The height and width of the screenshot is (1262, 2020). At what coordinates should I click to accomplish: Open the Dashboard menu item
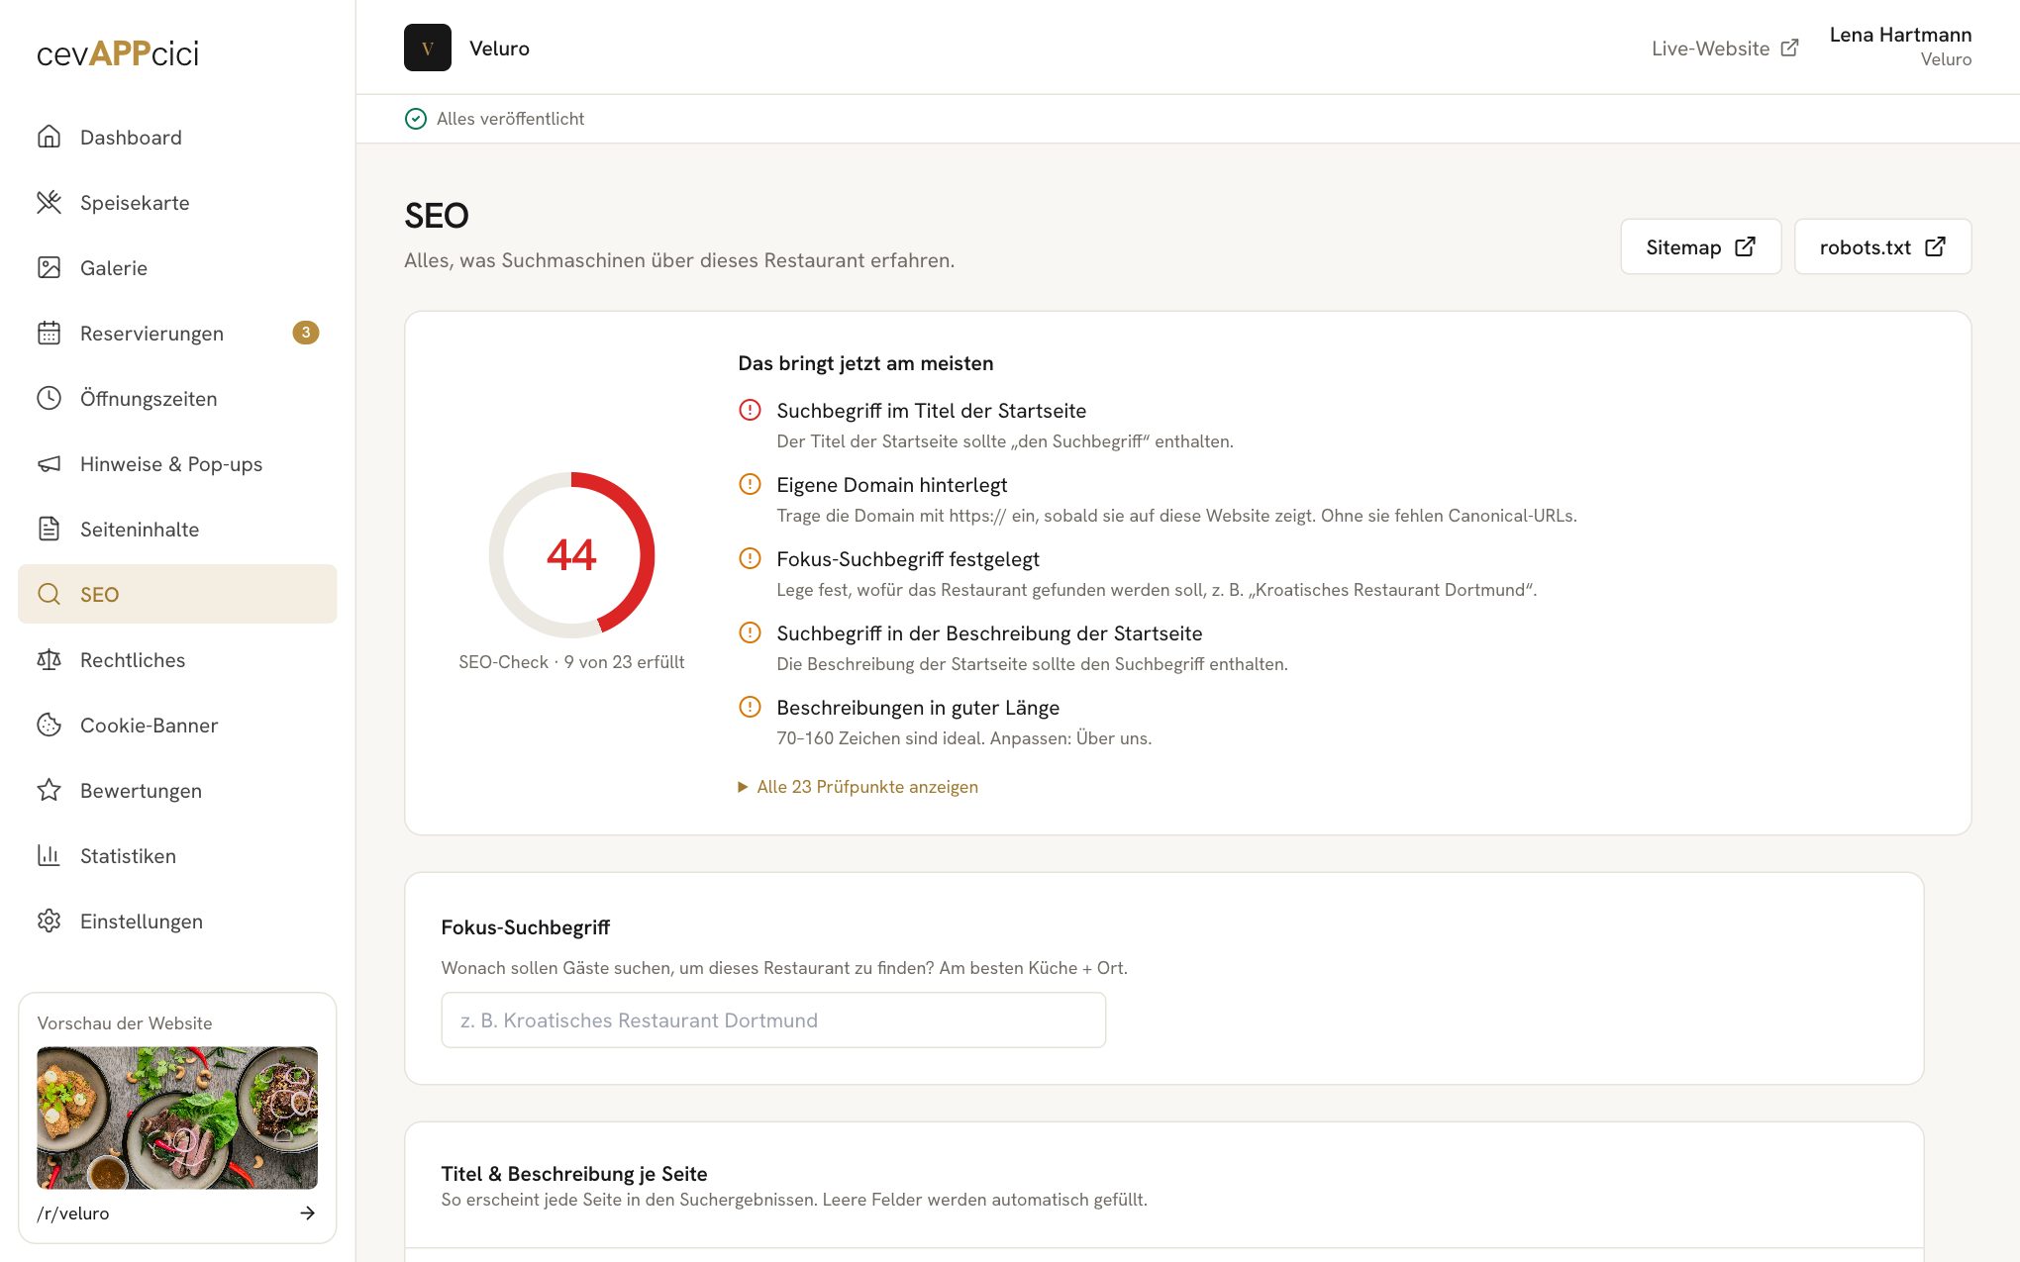(177, 137)
